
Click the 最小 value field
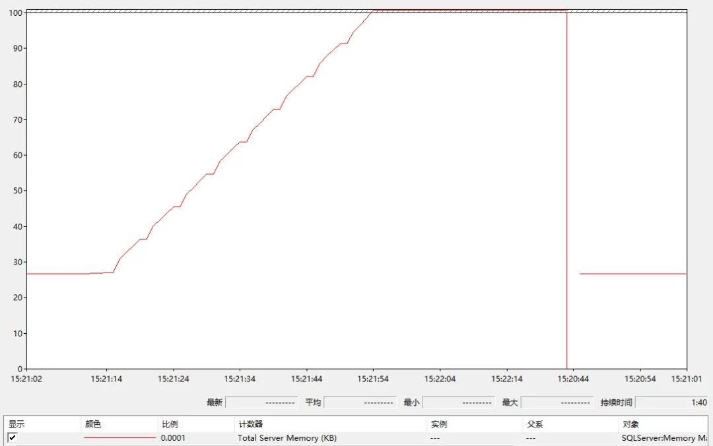(x=458, y=402)
